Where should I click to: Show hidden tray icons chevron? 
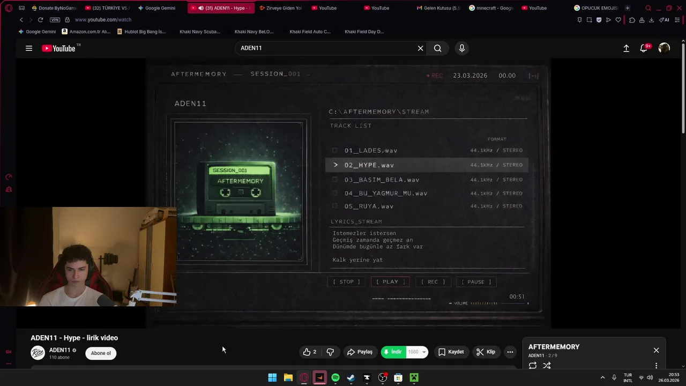click(x=602, y=378)
